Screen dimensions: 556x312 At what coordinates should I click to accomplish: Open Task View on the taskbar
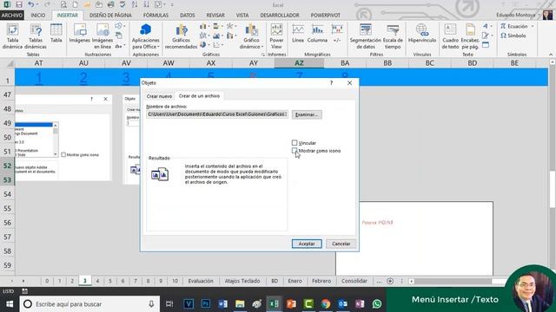169,304
